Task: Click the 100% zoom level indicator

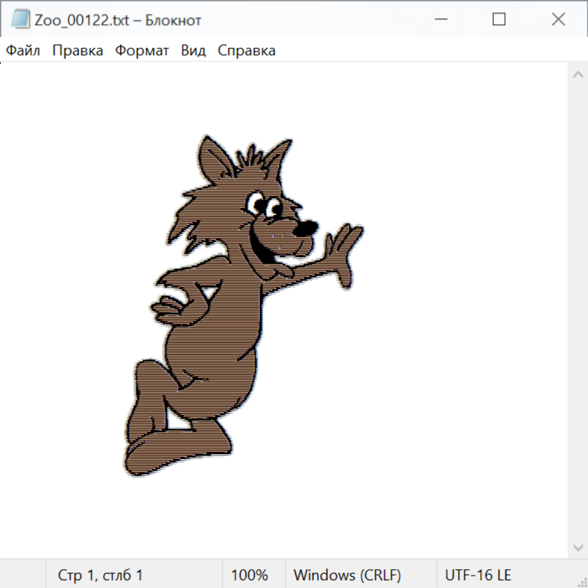Action: pyautogui.click(x=250, y=575)
